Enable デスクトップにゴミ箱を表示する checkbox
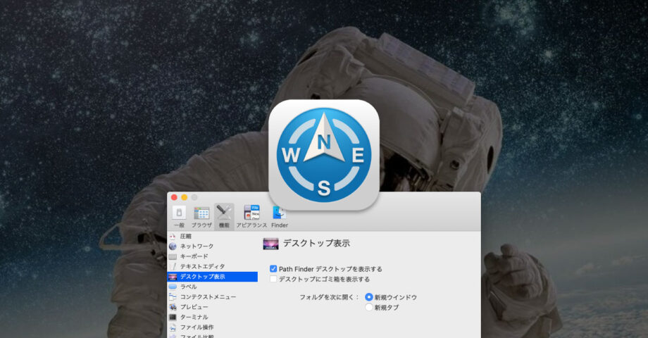The height and width of the screenshot is (338, 648). click(x=273, y=280)
